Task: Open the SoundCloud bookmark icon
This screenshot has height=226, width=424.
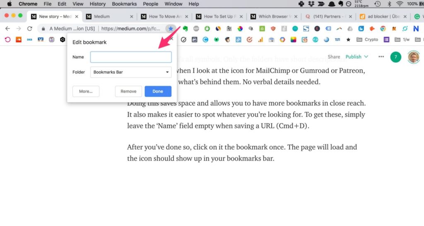Action: click(19, 40)
